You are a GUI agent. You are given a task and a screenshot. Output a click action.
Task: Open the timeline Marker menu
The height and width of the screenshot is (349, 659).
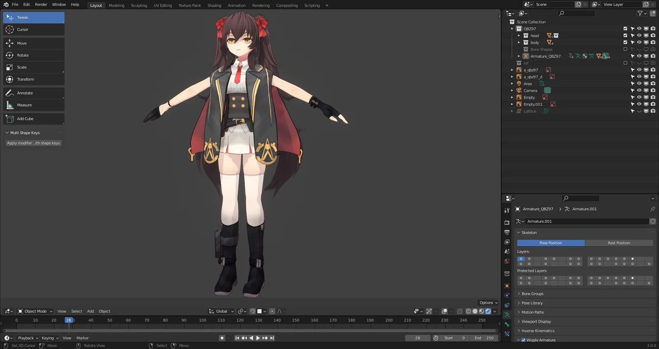pos(82,338)
